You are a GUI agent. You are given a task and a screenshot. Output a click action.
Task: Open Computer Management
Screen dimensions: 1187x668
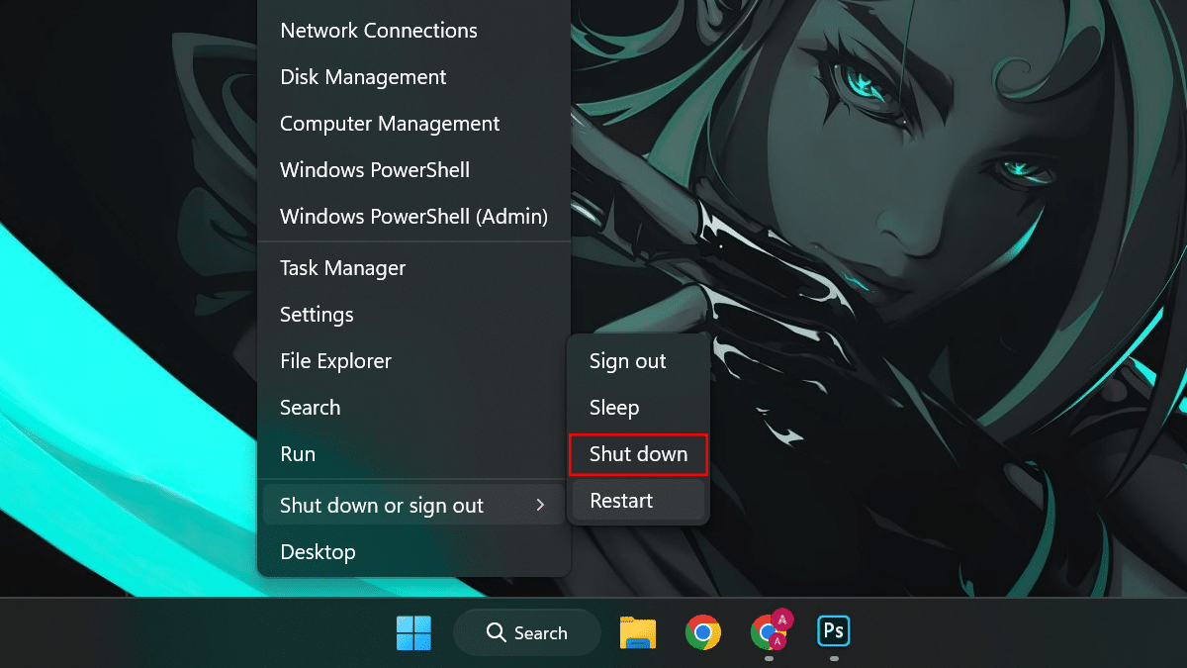[x=413, y=124]
